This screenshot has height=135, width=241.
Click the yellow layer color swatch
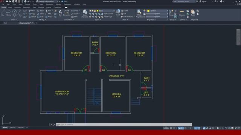pyautogui.click(x=98, y=11)
